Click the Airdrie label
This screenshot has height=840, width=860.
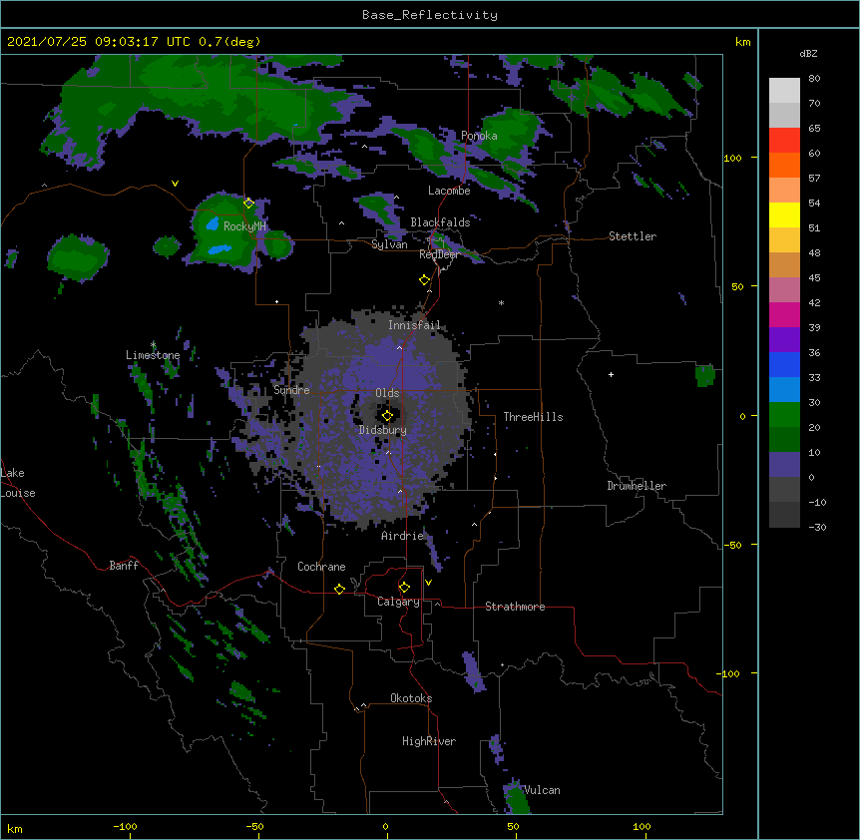click(402, 536)
